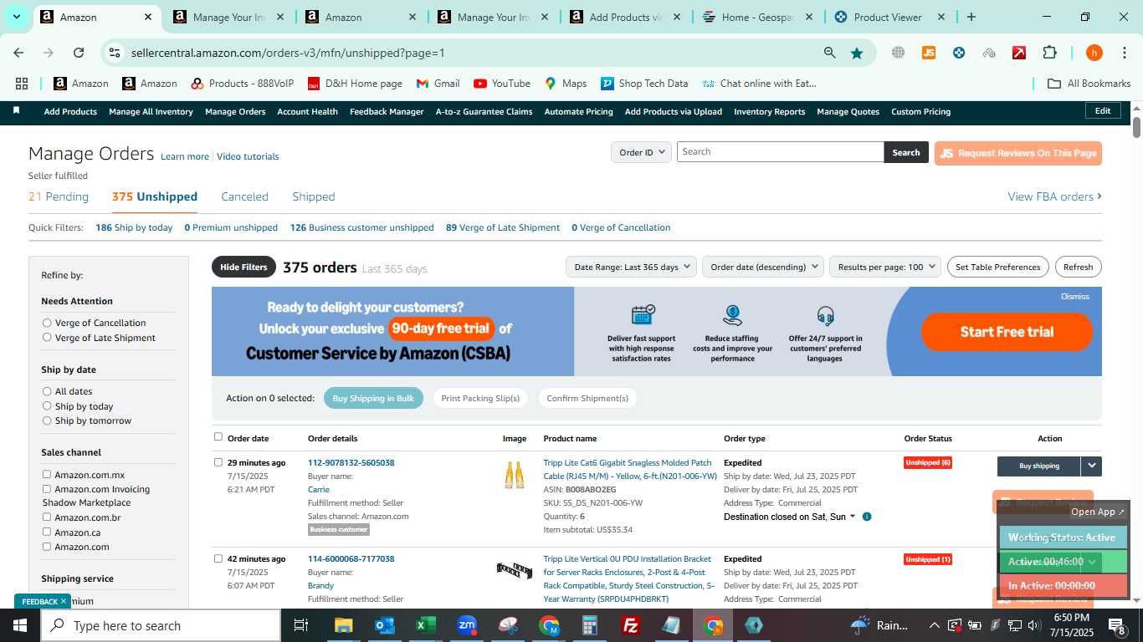This screenshot has height=642, width=1143.
Task: Switch to the Pending orders tab
Action: pos(59,196)
